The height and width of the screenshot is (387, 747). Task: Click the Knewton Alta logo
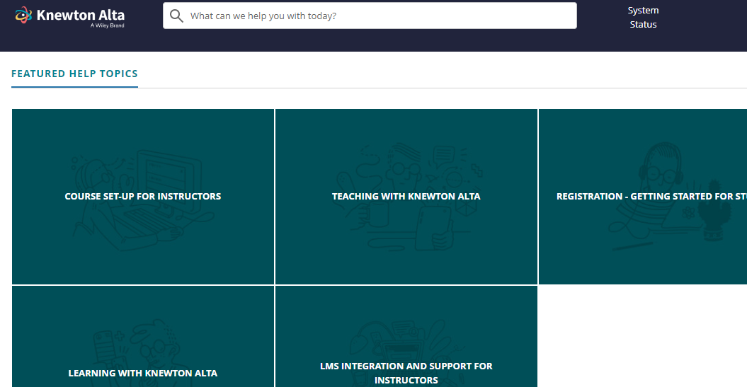pos(70,17)
